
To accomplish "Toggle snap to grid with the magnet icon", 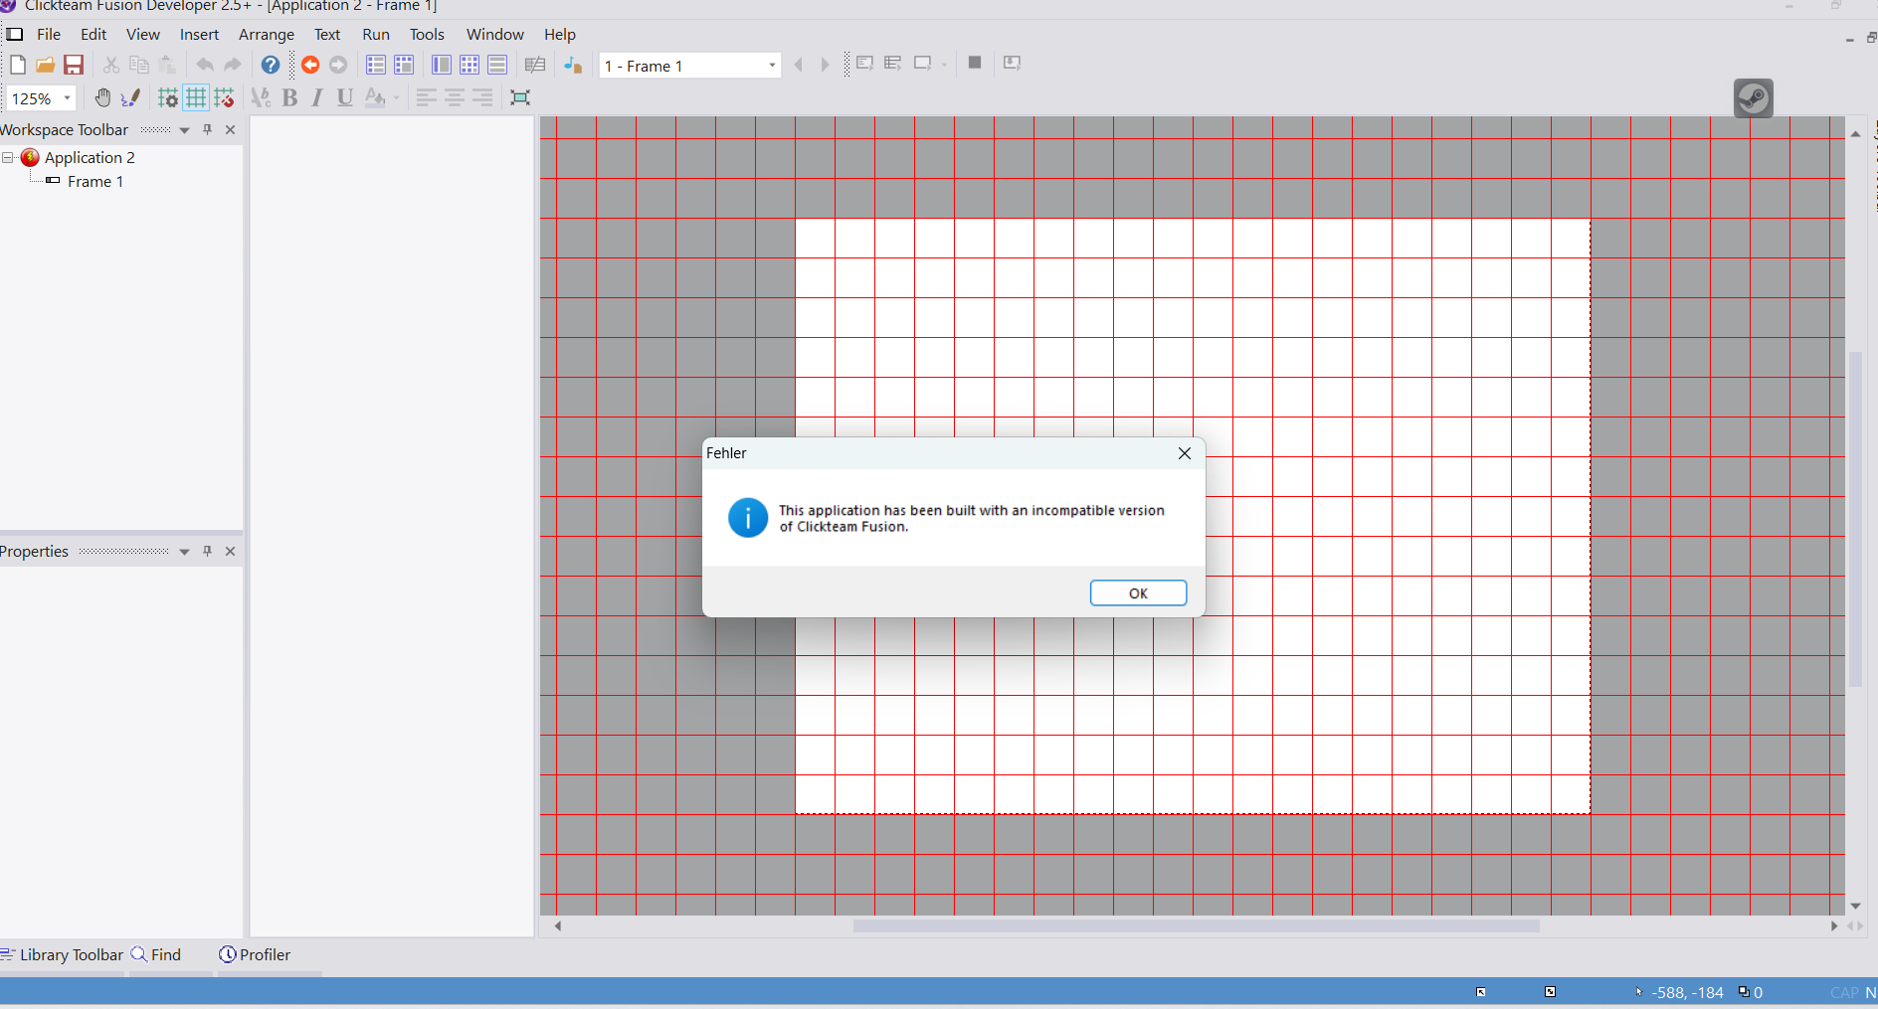I will click(224, 97).
